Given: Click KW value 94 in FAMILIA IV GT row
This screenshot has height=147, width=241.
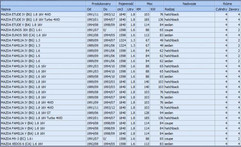Looking at the screenshot, I should point(161,113).
